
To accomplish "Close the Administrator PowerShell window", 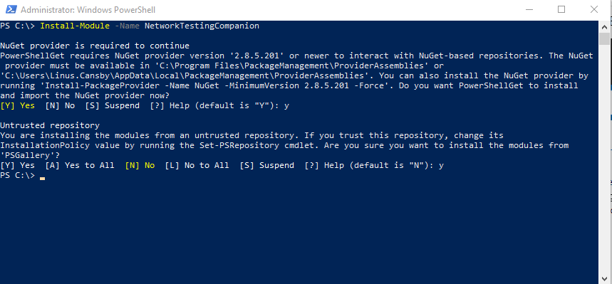I will tap(594, 10).
